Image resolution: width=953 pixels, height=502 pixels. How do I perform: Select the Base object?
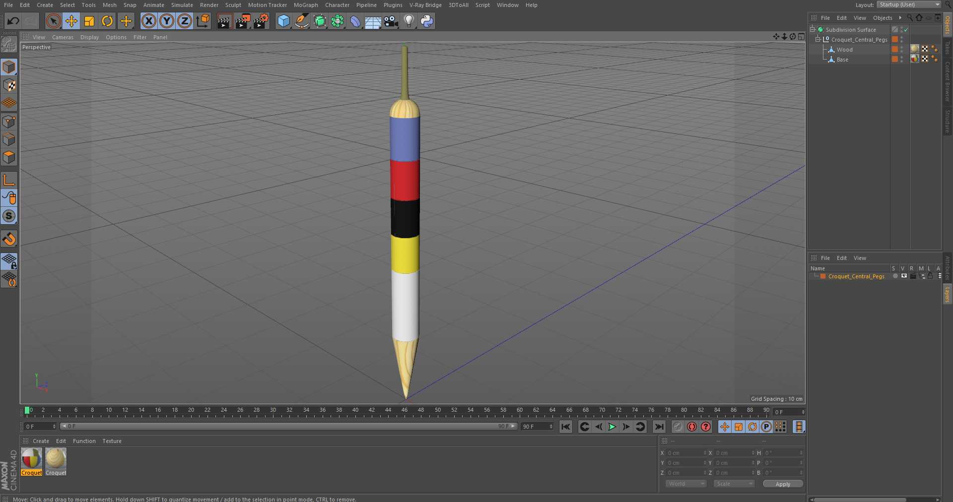pos(842,60)
